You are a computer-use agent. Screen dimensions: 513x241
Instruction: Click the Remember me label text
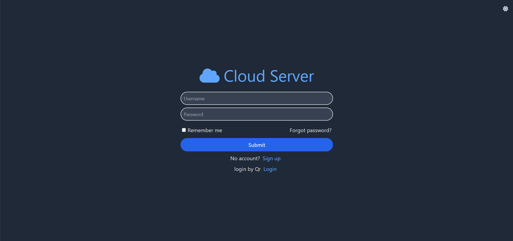click(205, 130)
